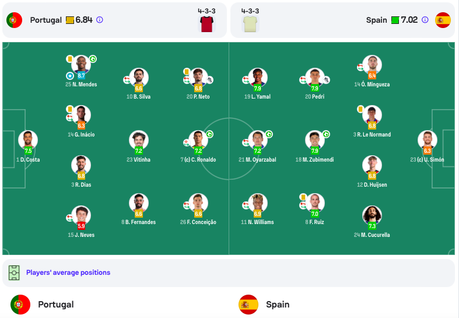Click info icon next to Spain 7.02 rating
Image resolution: width=459 pixels, height=318 pixels.
click(x=425, y=20)
